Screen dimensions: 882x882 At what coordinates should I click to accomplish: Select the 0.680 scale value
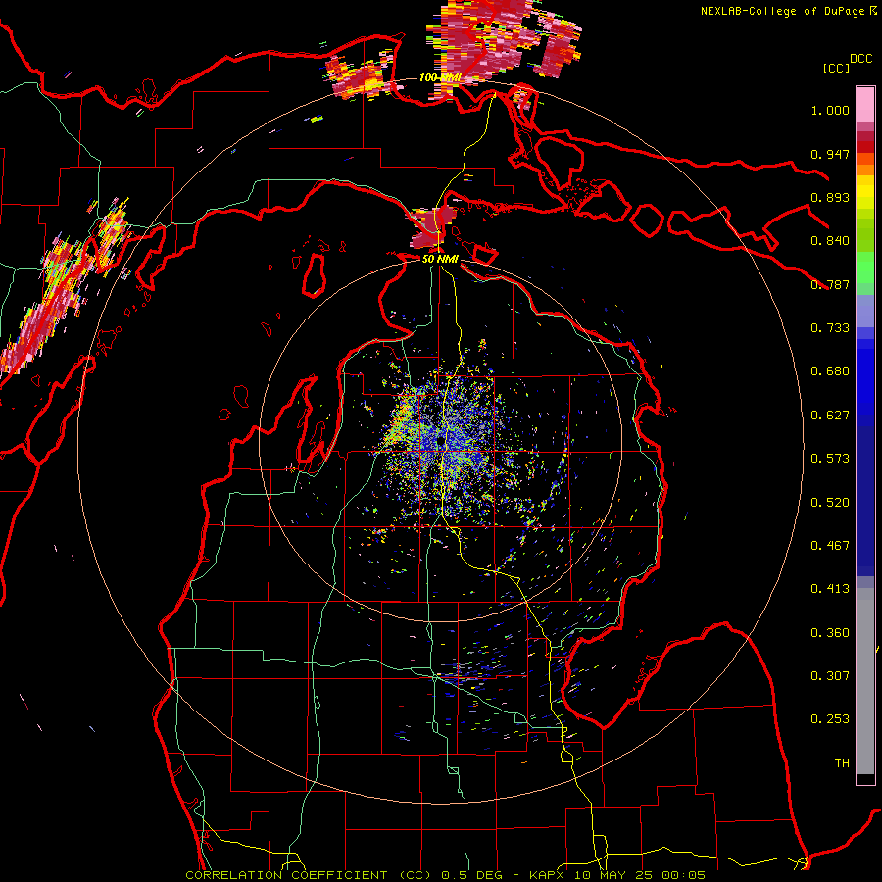point(830,371)
